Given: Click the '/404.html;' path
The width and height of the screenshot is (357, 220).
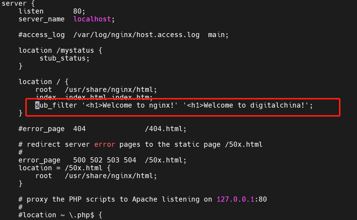Looking at the screenshot, I should click(x=166, y=129).
